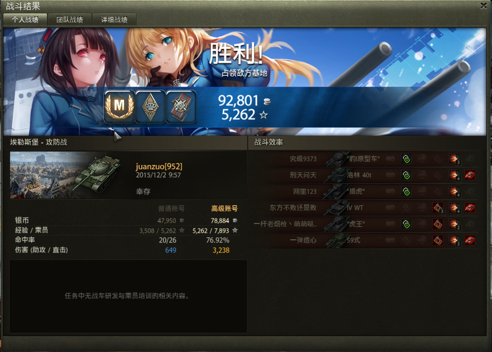The width and height of the screenshot is (492, 352).
Task: Close the 战斗结果 window
Action: 484,5
